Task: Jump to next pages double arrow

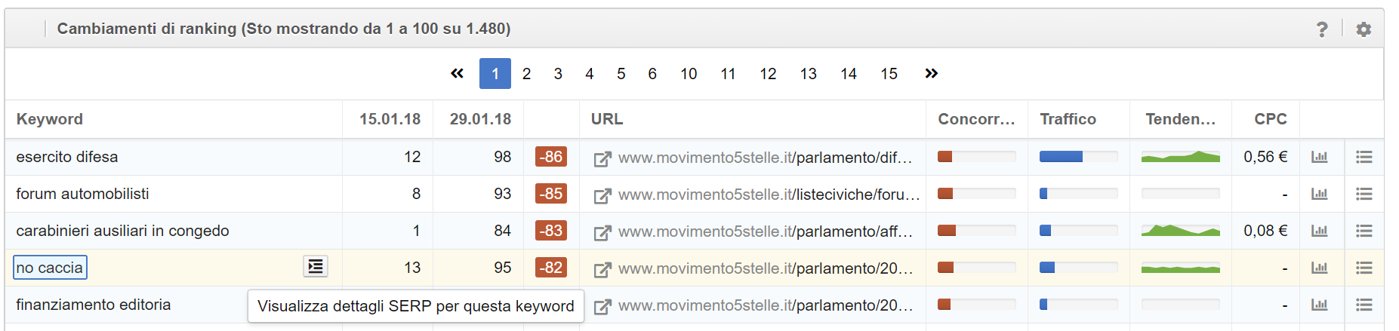Action: click(931, 74)
